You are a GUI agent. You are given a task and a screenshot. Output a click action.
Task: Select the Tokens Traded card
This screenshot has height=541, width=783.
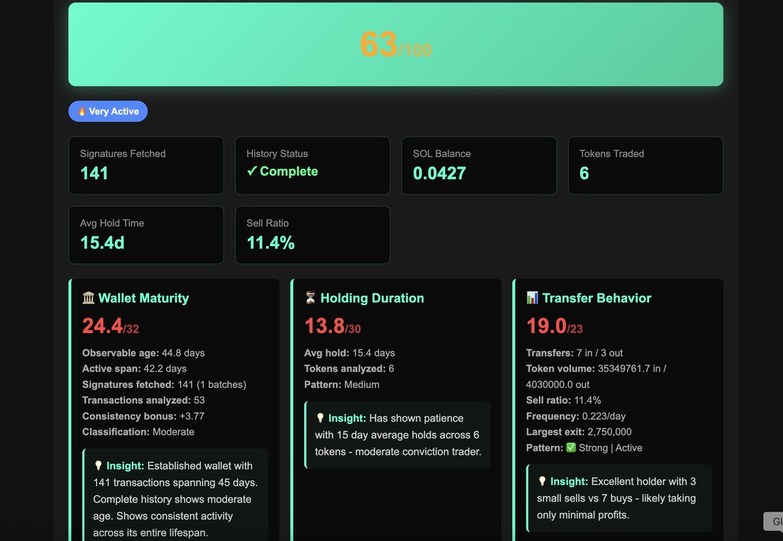(x=645, y=166)
